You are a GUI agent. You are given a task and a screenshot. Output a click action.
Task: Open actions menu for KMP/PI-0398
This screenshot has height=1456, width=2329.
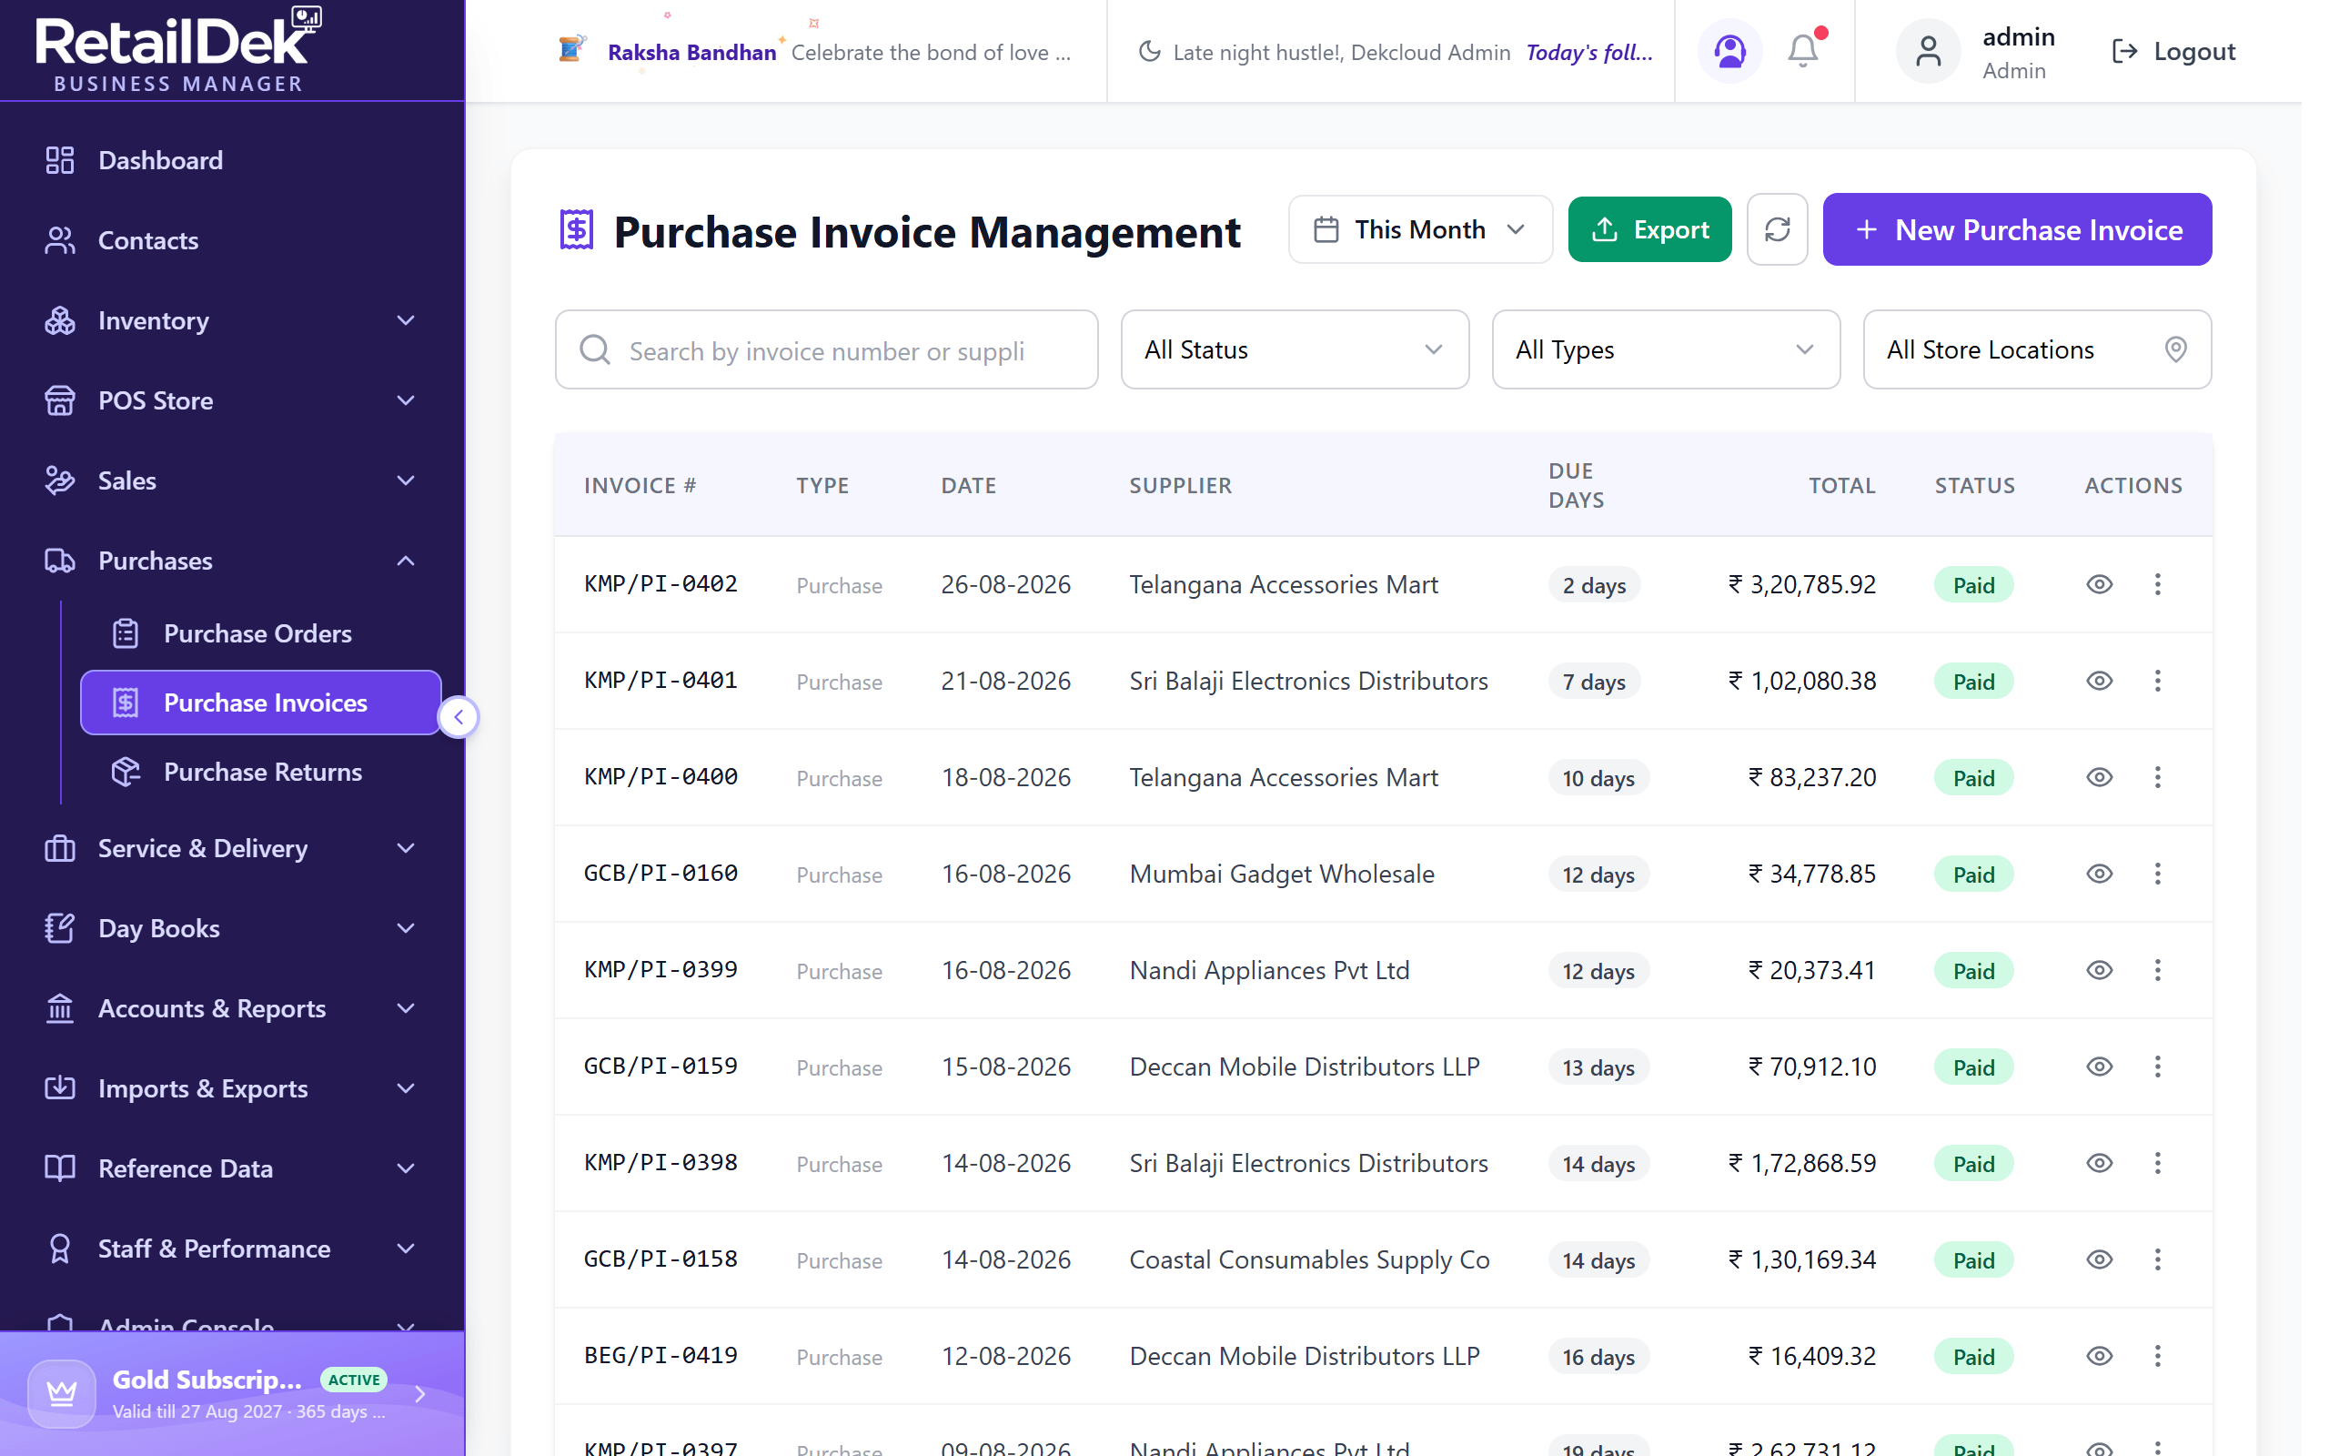(2158, 1163)
